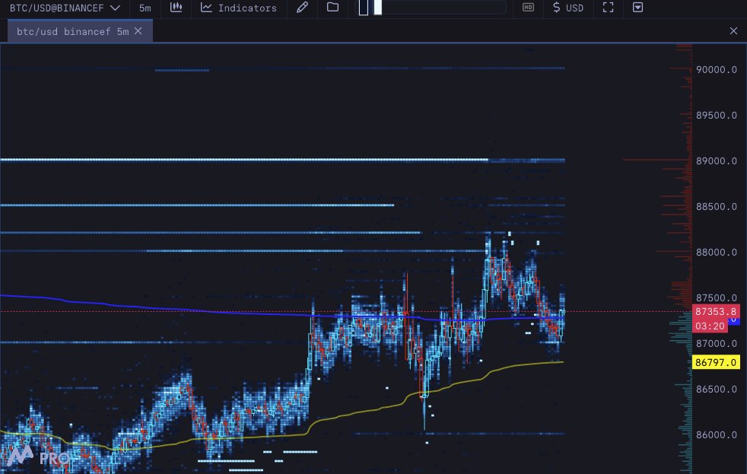Click the 86500.0 price axis label

click(x=716, y=390)
